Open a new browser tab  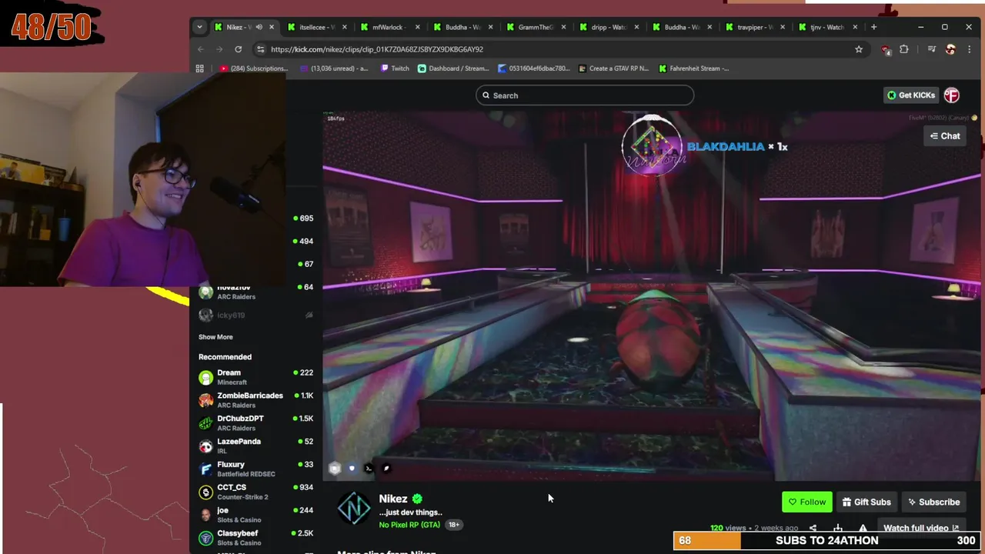pyautogui.click(x=873, y=27)
